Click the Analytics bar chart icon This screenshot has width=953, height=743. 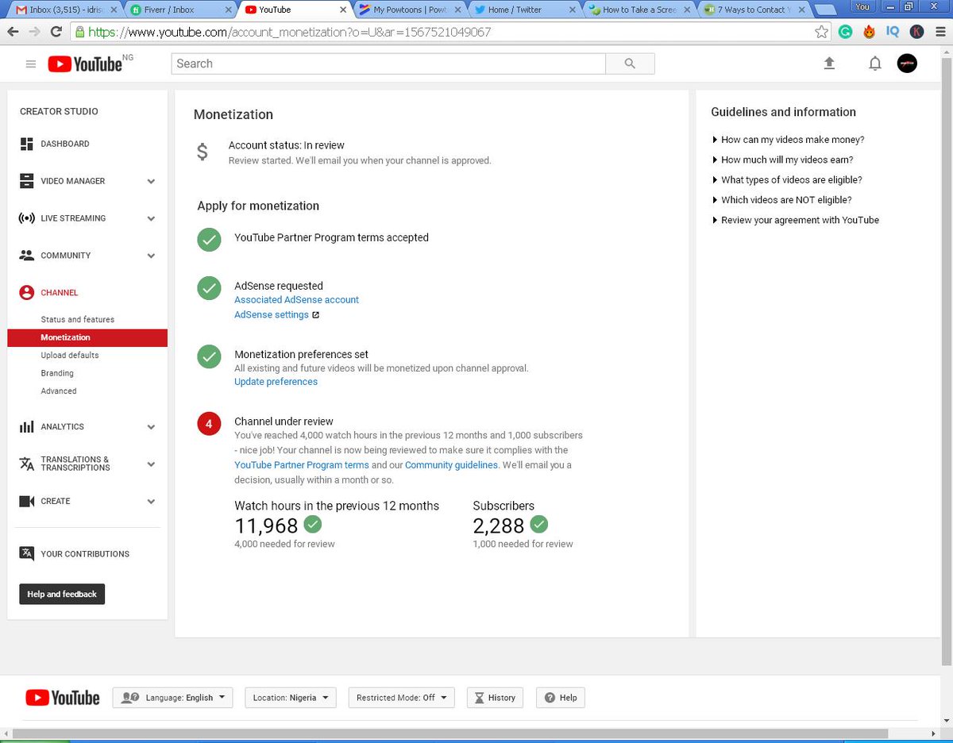click(26, 427)
